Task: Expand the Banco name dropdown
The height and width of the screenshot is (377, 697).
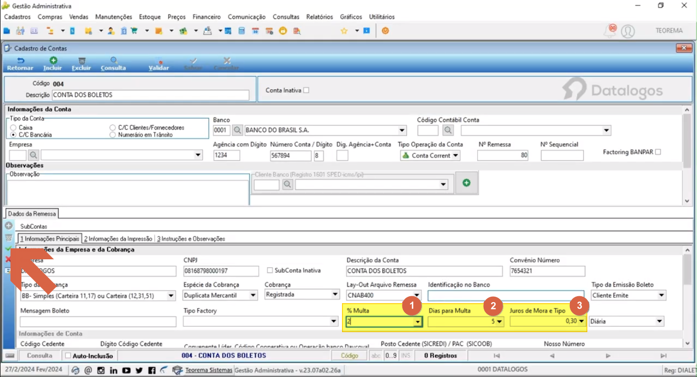Action: [402, 131]
